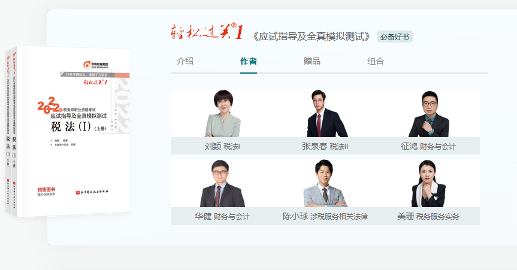Click the caption 美珊 税务服务实务

tap(428, 217)
